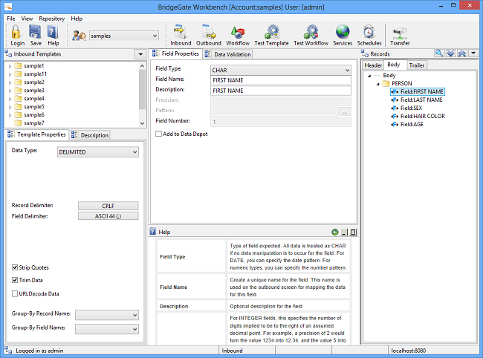The image size is (483, 358).
Task: Collapse the Body root node
Action: 369,76
